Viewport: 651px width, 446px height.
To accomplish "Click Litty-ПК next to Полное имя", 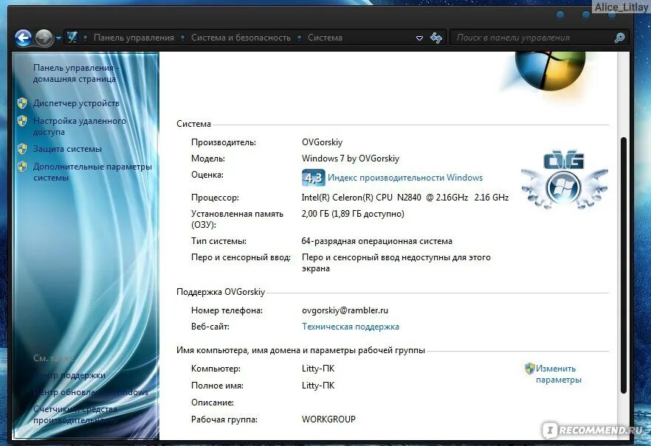I will tap(318, 386).
